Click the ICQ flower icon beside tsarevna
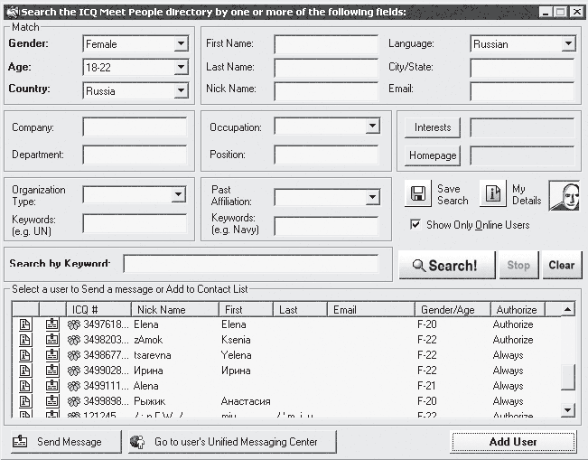Screen dimensions: 588x460 pyautogui.click(x=74, y=355)
